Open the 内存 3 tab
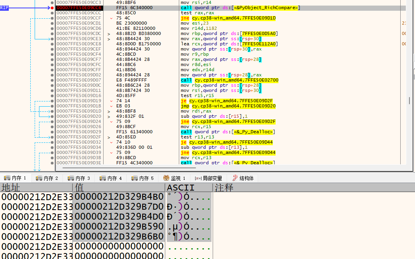 (79, 178)
